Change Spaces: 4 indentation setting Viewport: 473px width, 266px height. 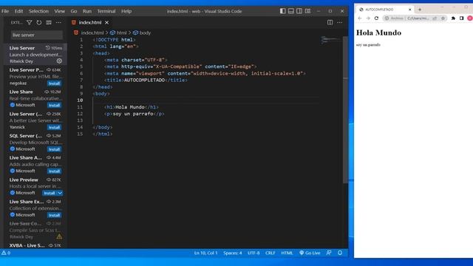tap(233, 253)
